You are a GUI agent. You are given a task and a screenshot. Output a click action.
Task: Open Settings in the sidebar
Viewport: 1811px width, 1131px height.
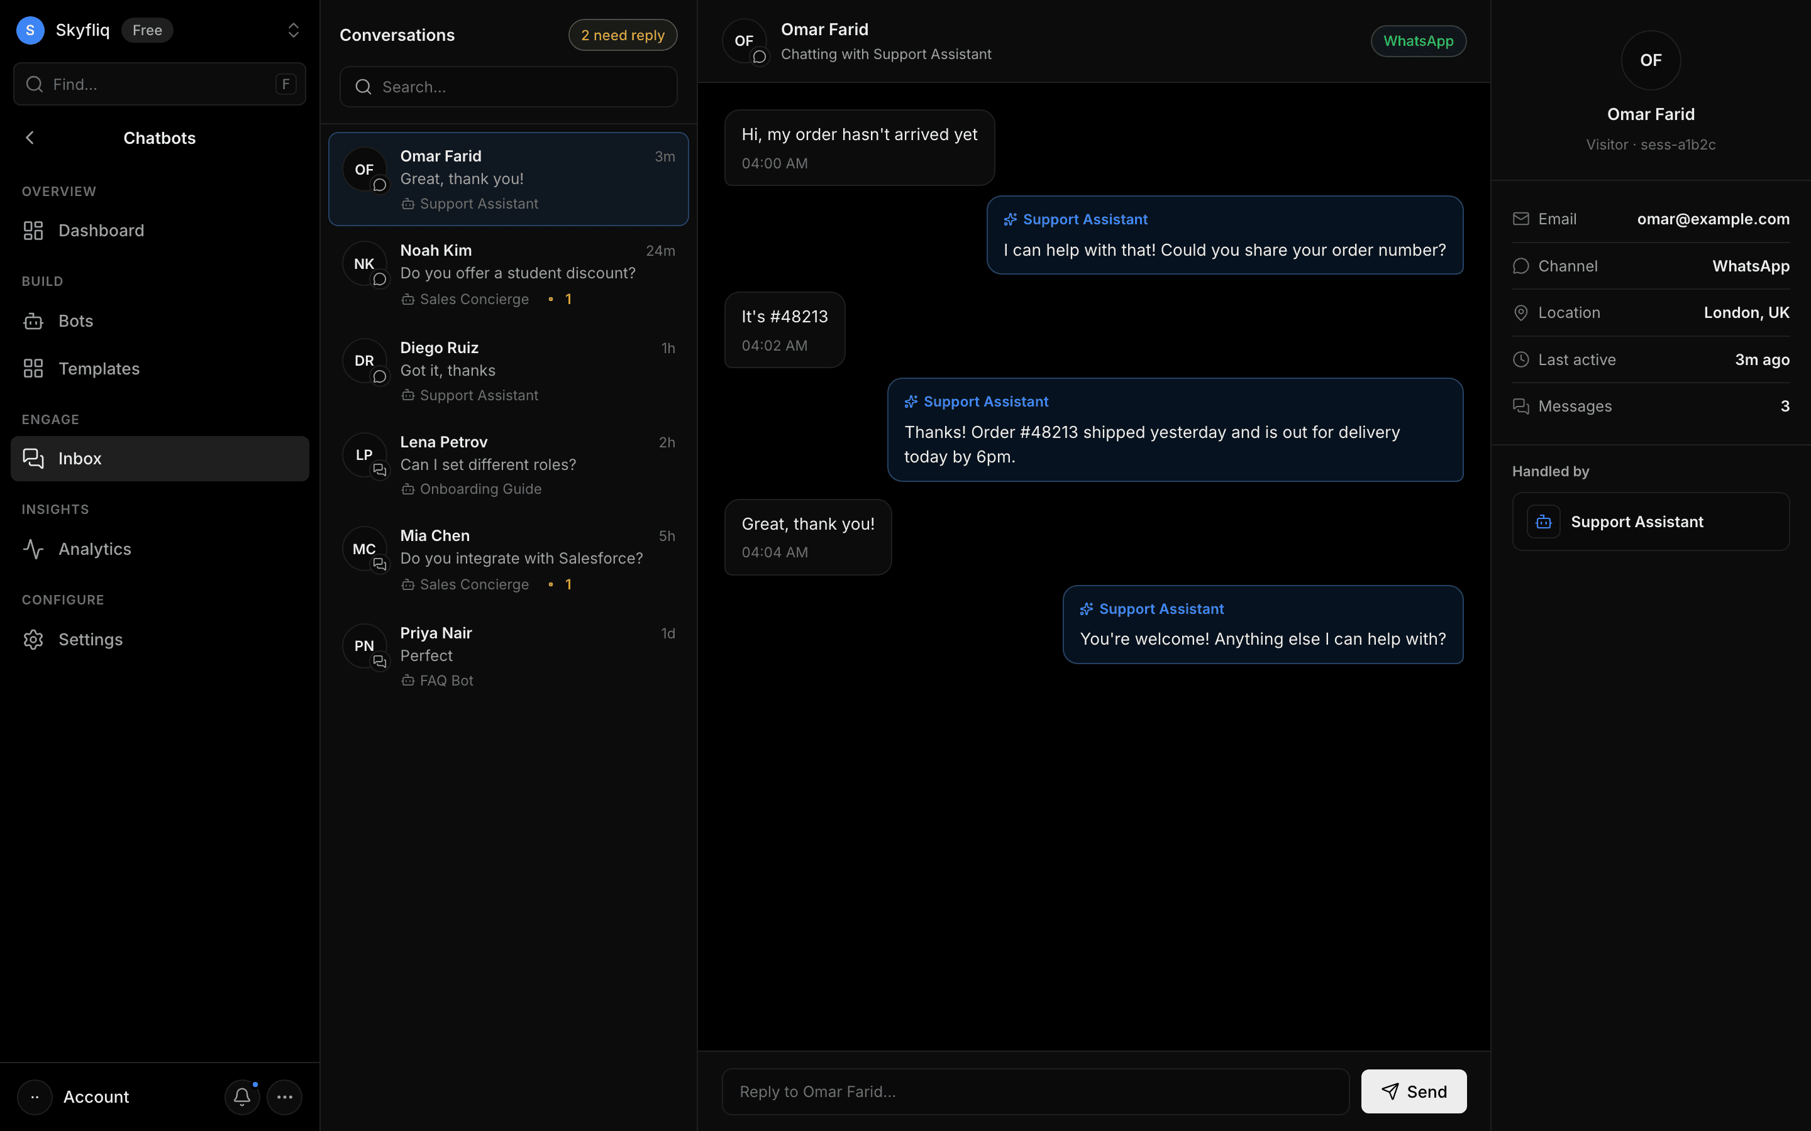coord(159,640)
